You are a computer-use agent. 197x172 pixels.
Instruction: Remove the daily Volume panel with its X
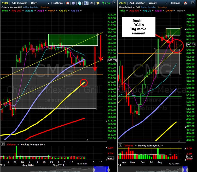3,144
